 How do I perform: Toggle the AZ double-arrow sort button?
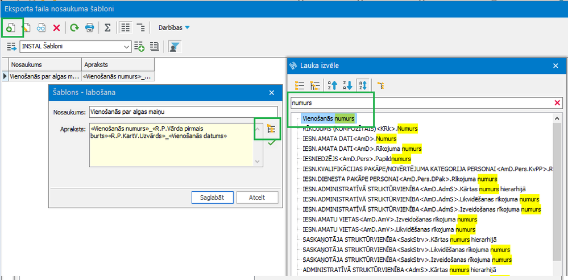pyautogui.click(x=363, y=85)
